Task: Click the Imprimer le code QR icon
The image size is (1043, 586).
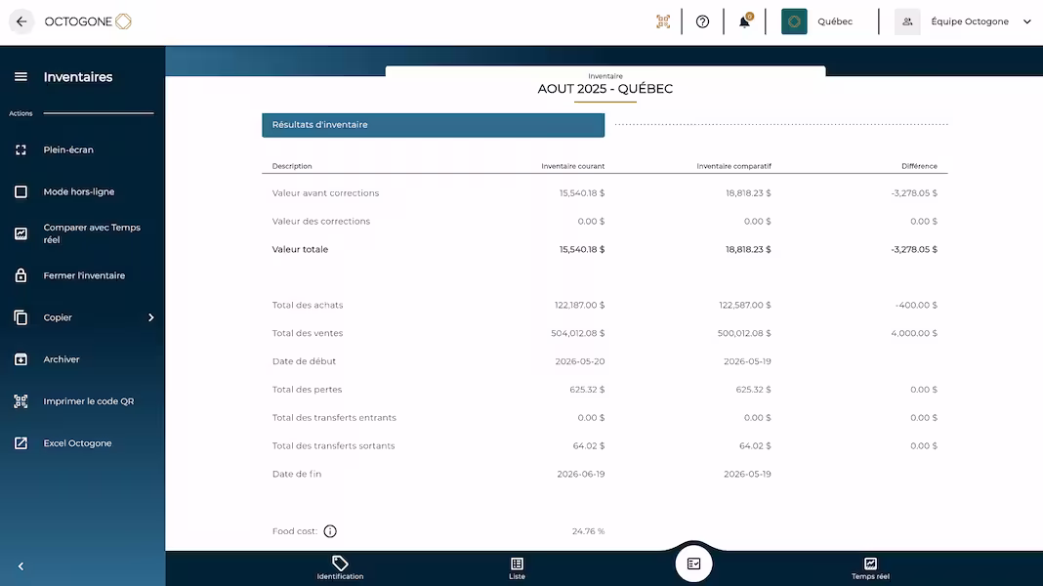Action: [21, 401]
